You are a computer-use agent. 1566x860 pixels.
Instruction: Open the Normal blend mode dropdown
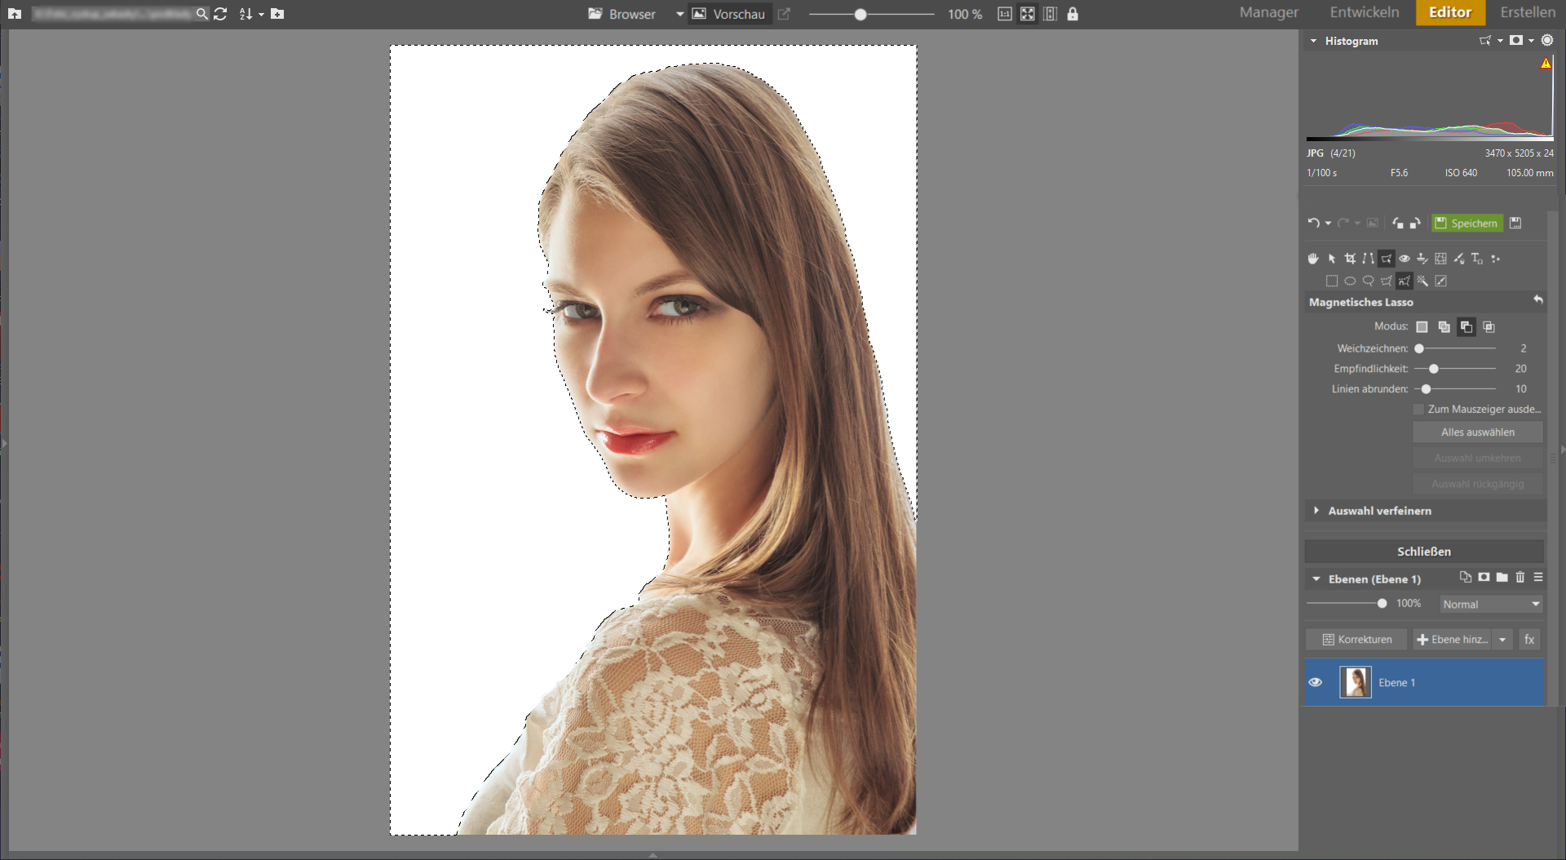click(1491, 605)
